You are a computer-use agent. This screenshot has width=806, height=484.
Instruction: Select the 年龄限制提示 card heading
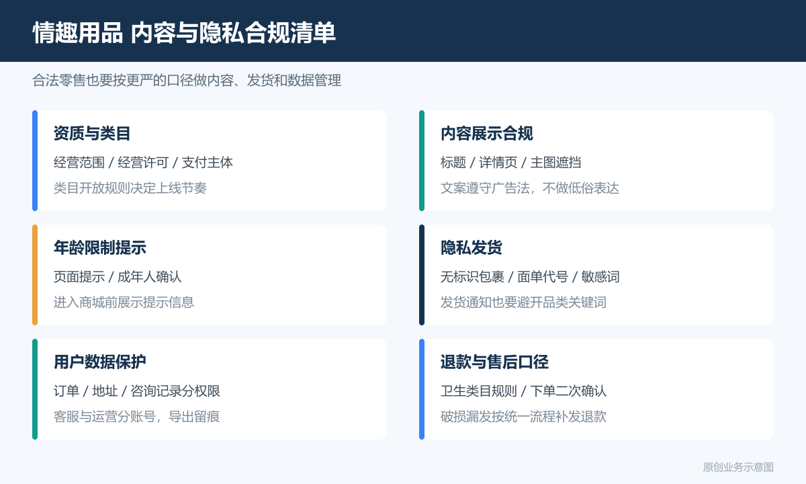coord(100,247)
